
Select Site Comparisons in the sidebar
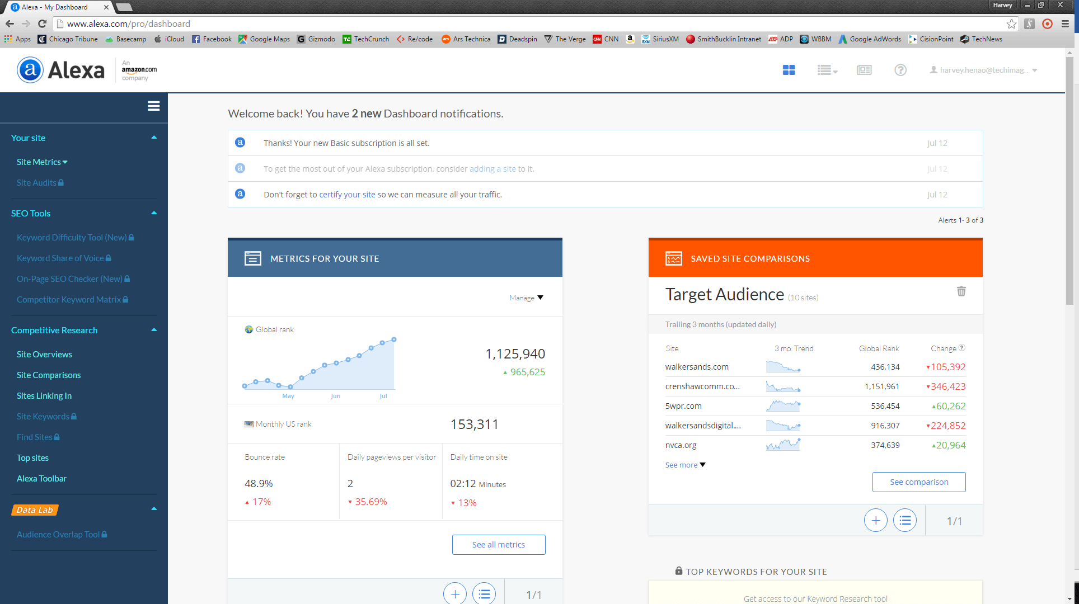tap(49, 375)
